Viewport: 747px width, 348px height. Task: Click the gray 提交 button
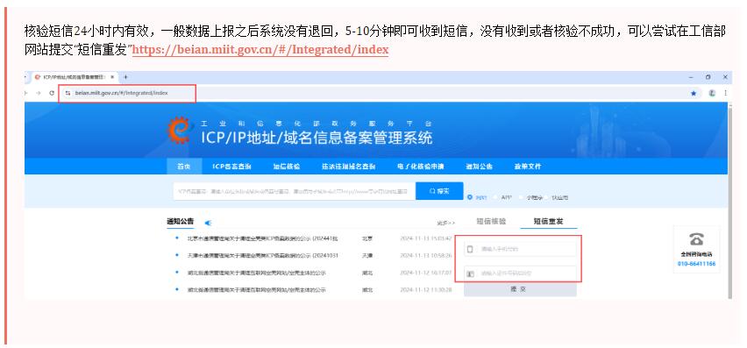click(x=520, y=289)
